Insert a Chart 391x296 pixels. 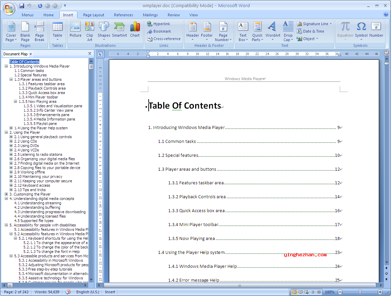[135, 30]
